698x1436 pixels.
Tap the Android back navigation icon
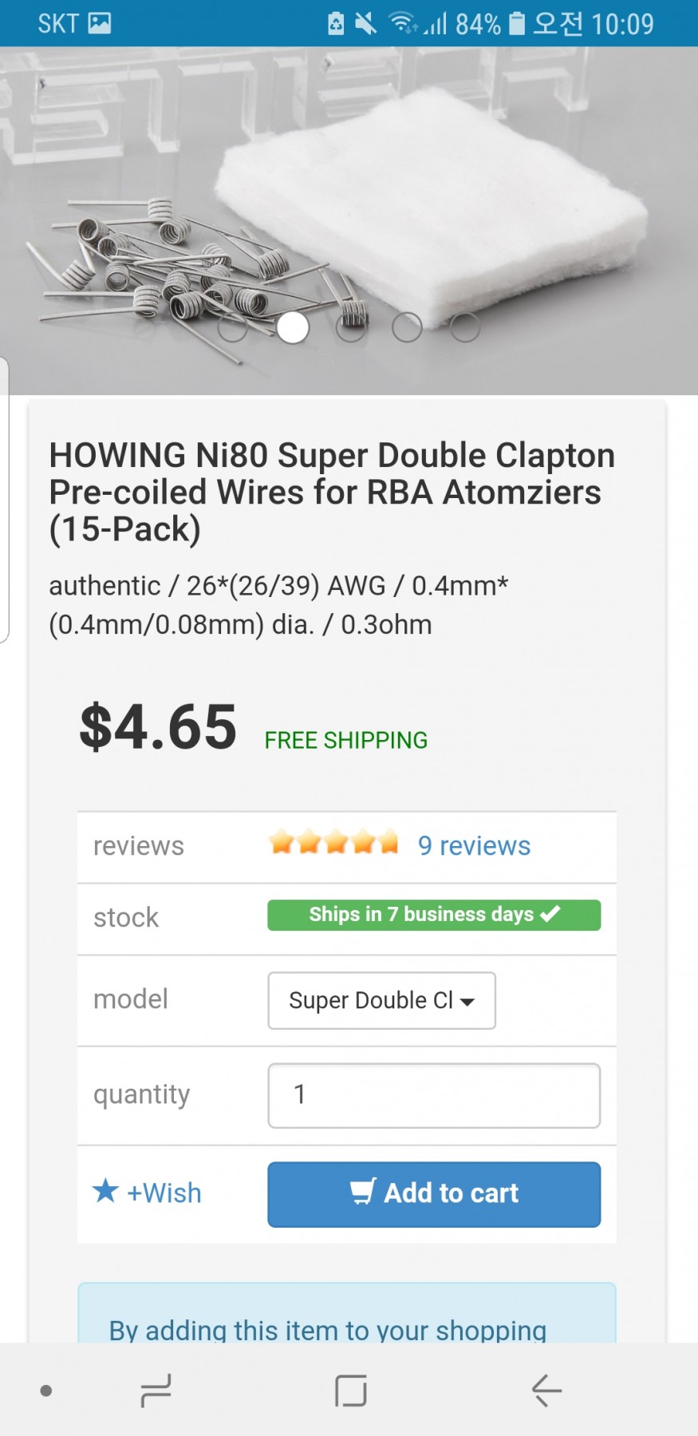point(547,1391)
